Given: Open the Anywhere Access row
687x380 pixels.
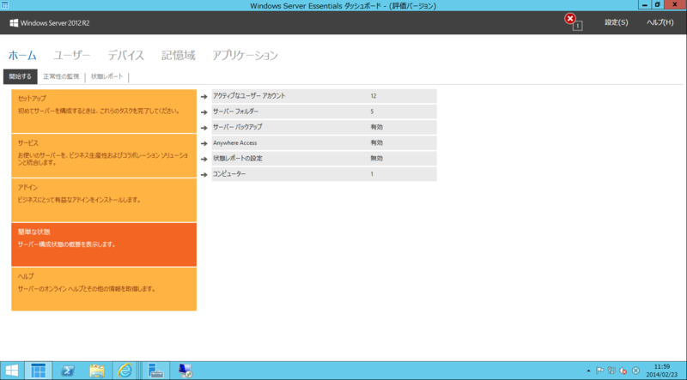Looking at the screenshot, I should tap(325, 143).
